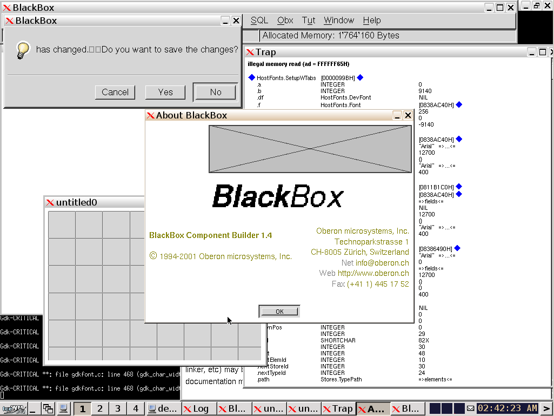
Task: Open the SQL menu
Action: point(259,21)
